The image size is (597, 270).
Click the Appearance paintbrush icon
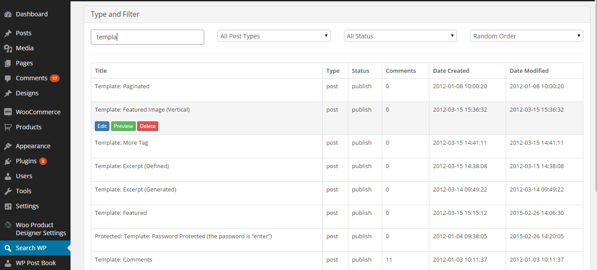click(8, 146)
